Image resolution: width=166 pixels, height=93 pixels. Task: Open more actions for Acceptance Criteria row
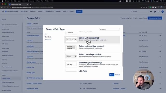[x=161, y=36]
